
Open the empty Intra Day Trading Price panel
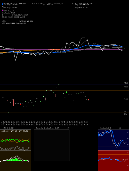52,145
